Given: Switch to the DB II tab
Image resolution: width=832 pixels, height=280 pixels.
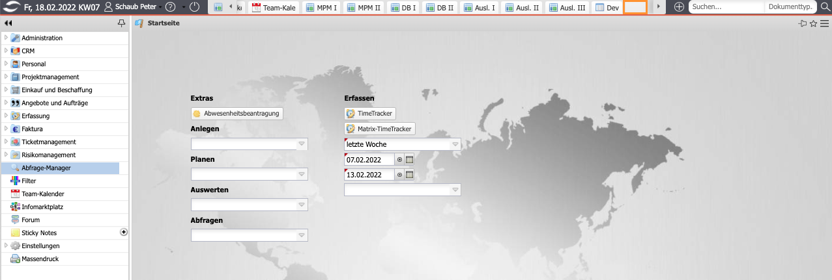Looking at the screenshot, I should (x=441, y=8).
